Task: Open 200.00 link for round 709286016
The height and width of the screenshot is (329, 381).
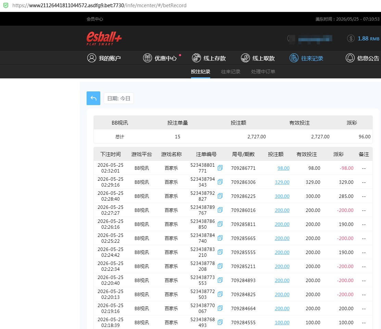Action: pyautogui.click(x=282, y=211)
